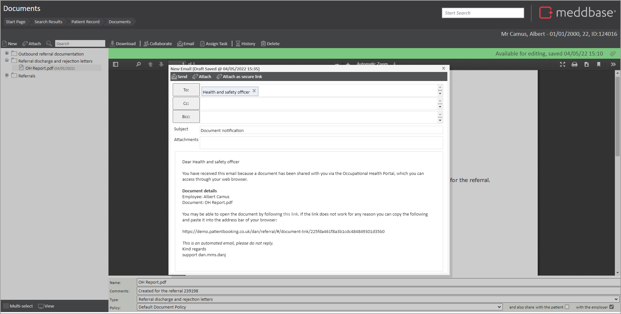Viewport: 621px width, 314px height.
Task: Click Attach as secure link
Action: [x=239, y=76]
